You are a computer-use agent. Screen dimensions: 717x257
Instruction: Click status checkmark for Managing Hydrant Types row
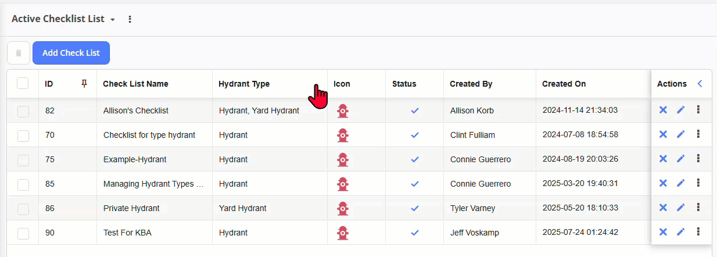414,184
